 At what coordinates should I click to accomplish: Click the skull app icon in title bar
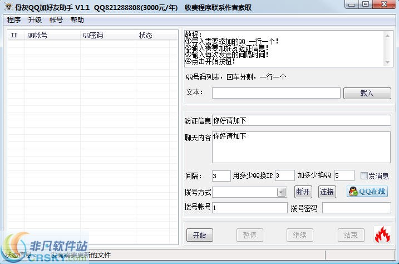click(8, 7)
